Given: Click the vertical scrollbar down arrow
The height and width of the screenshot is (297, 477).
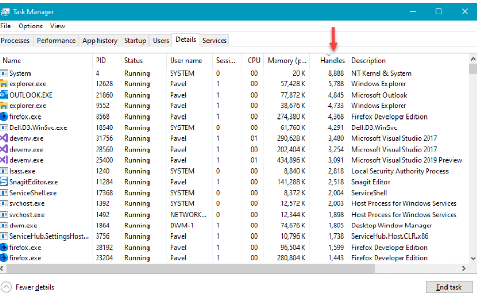Looking at the screenshot, I should (473, 258).
